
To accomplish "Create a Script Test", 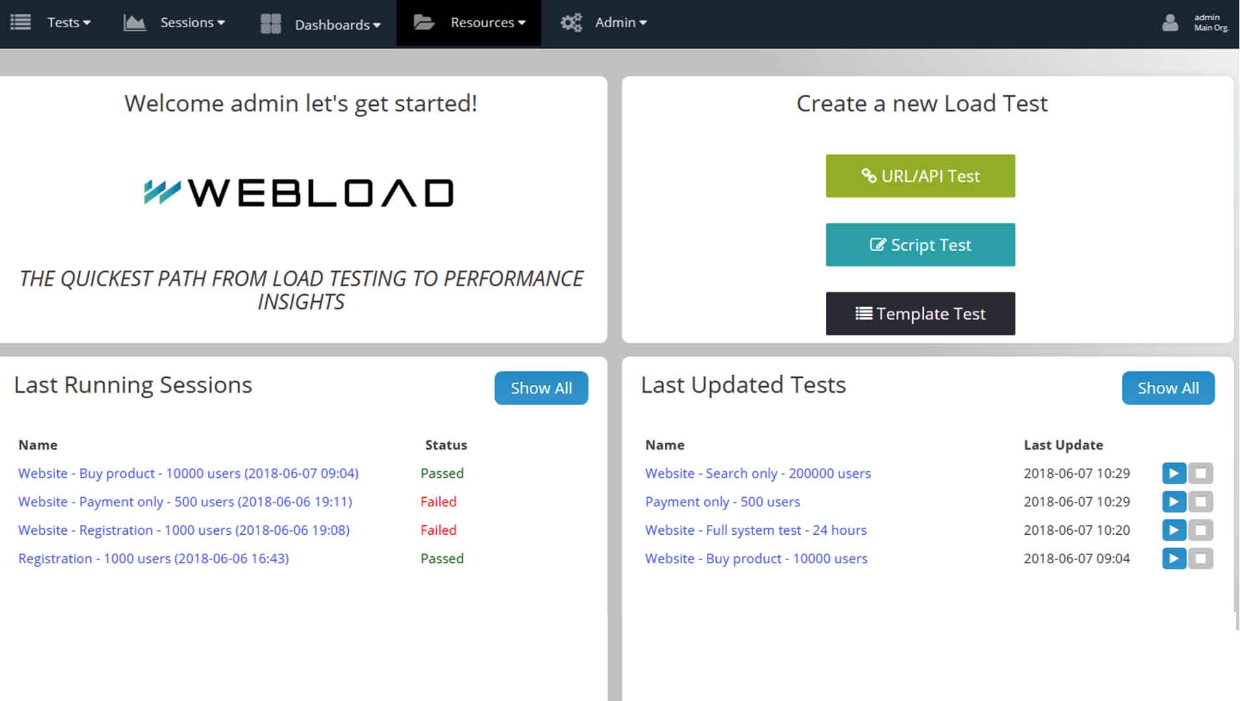I will (920, 245).
